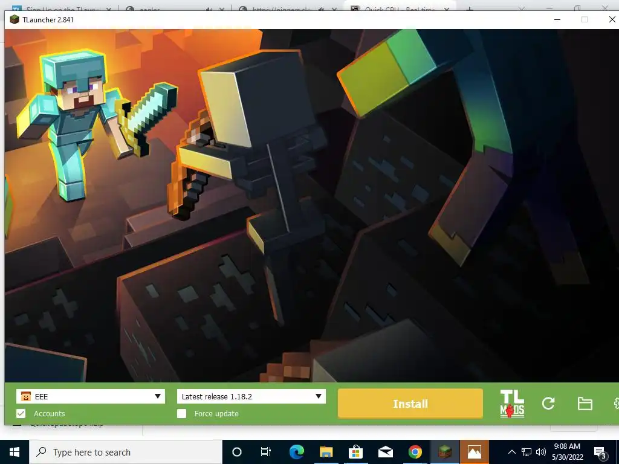Click the TLauncher Minecraft taskbar icon
Image resolution: width=619 pixels, height=464 pixels.
point(444,452)
